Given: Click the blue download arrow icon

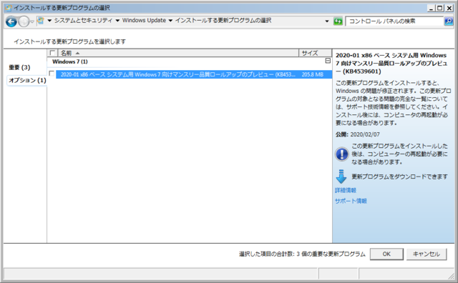Looking at the screenshot, I should [341, 177].
